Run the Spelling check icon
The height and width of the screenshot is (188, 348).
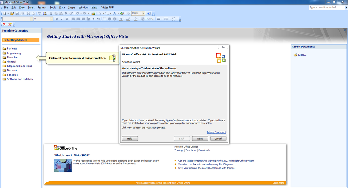tap(39, 13)
